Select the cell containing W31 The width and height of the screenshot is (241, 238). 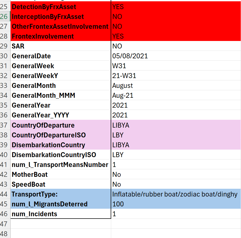[119, 66]
